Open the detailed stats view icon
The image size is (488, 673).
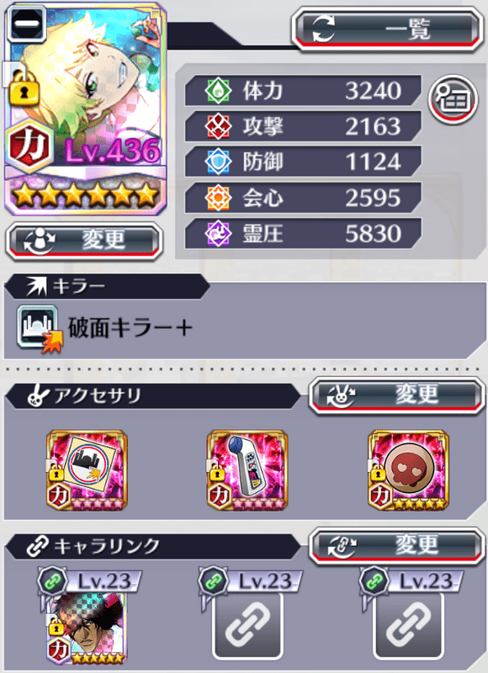[x=453, y=99]
